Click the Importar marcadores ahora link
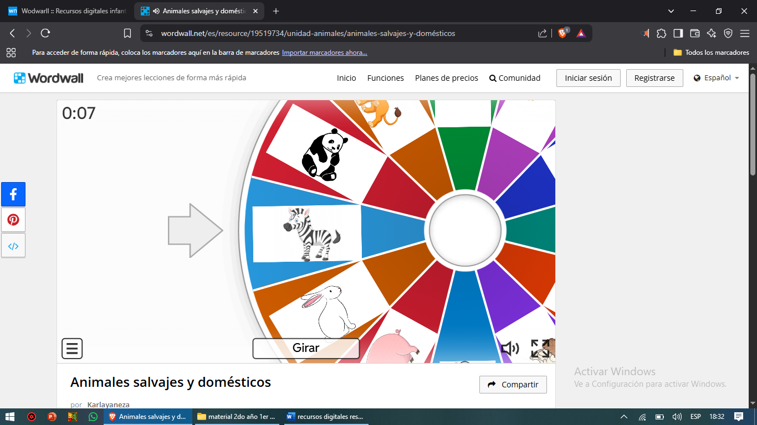The width and height of the screenshot is (757, 425). 324,53
